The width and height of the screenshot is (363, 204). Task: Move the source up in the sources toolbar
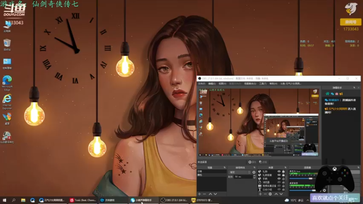276,194
